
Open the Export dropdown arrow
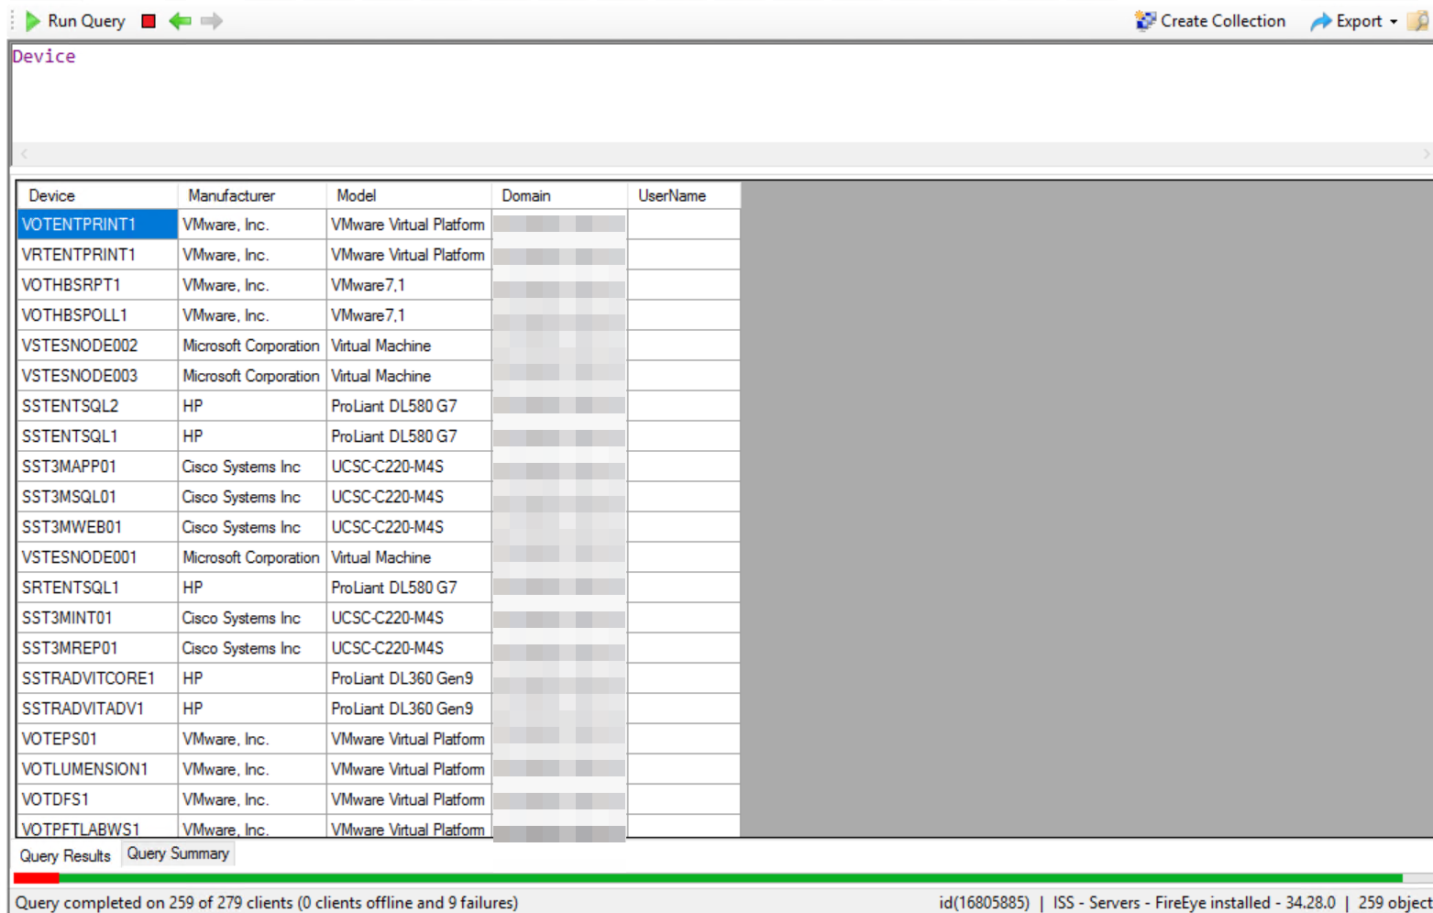1394,21
